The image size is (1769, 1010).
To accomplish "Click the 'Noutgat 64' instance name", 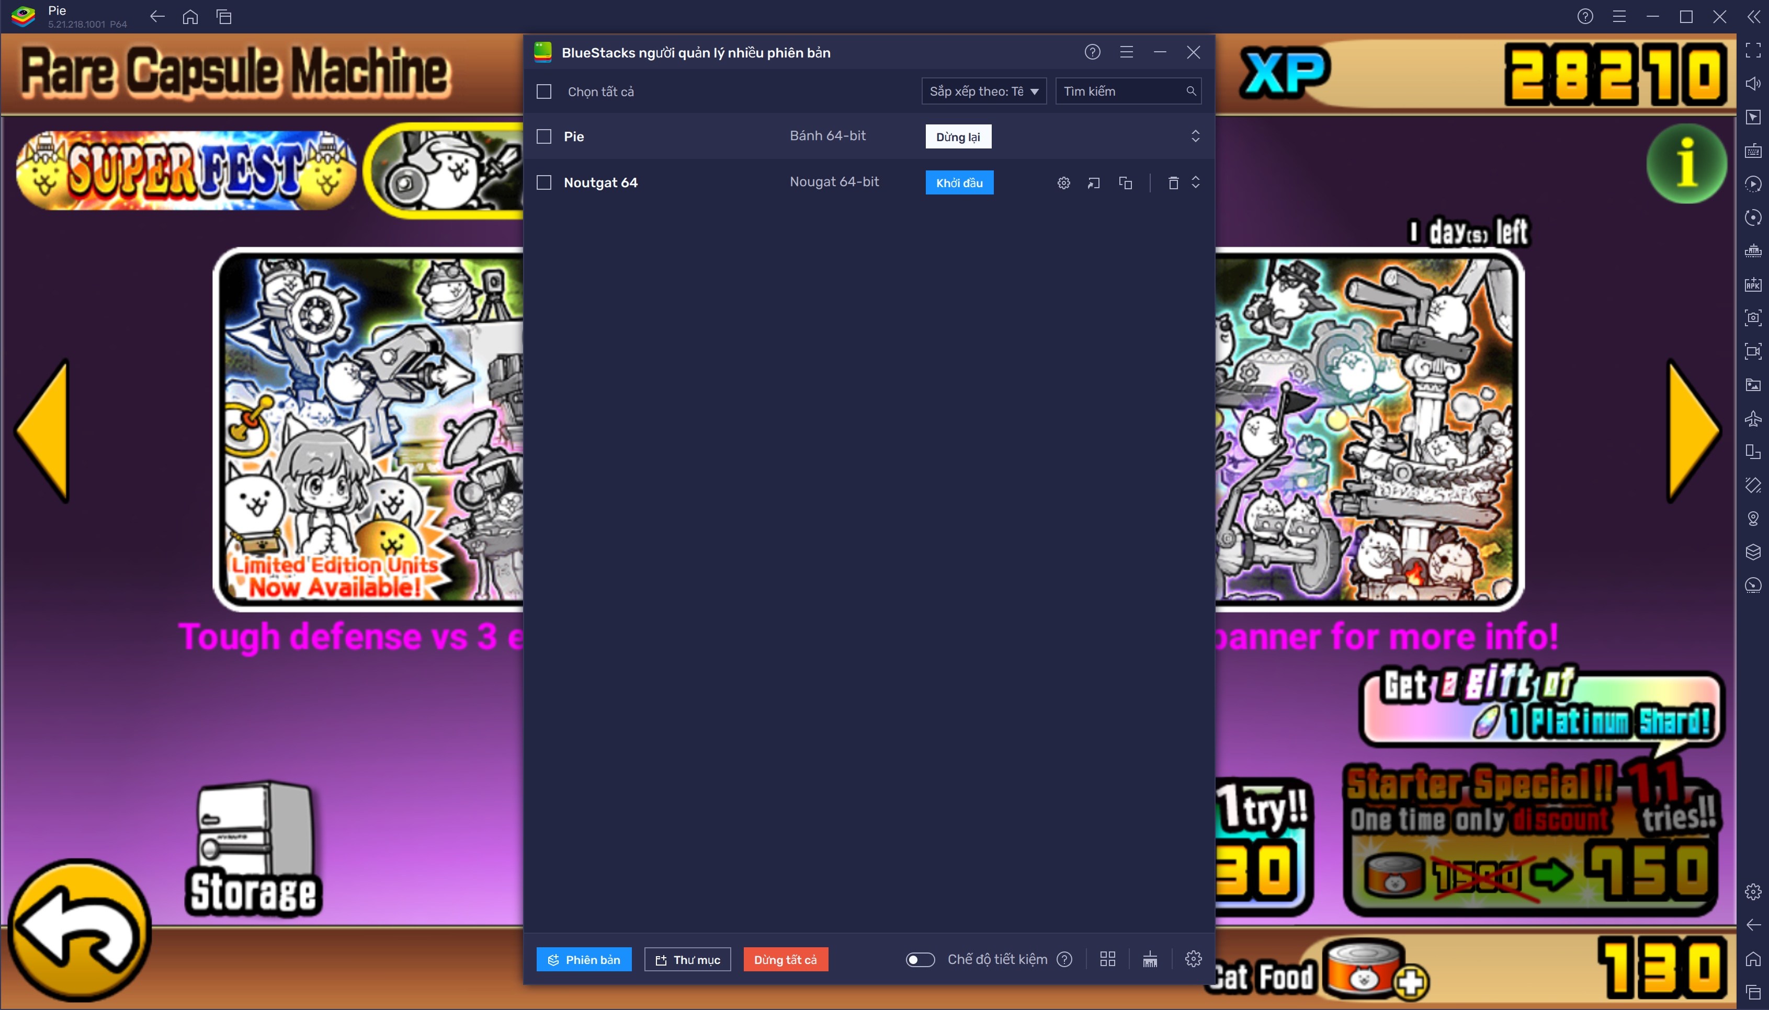I will point(600,182).
